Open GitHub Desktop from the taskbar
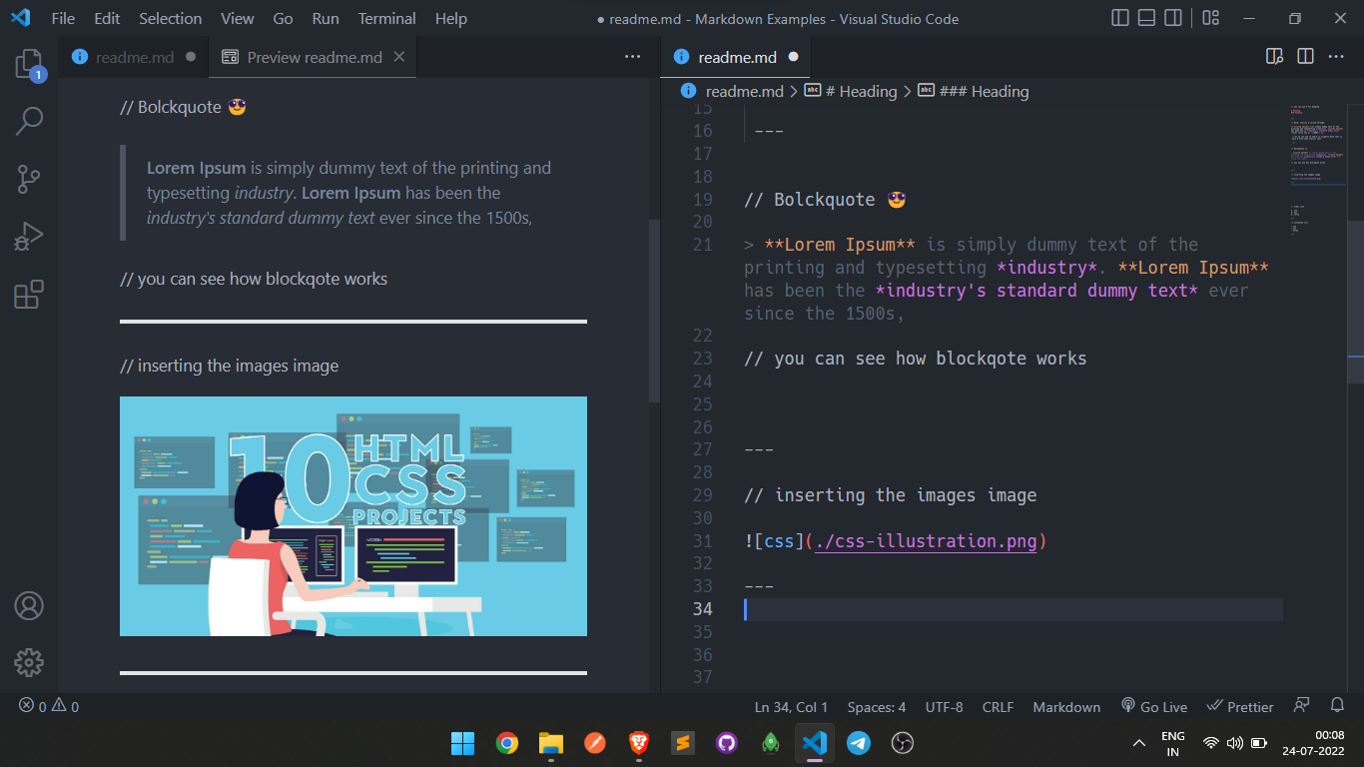 727,743
